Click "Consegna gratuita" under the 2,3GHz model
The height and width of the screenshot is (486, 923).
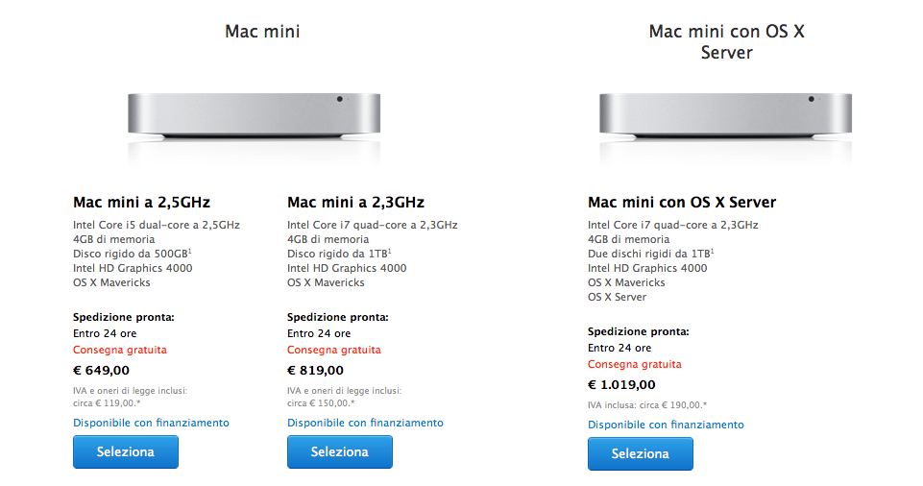tap(333, 350)
